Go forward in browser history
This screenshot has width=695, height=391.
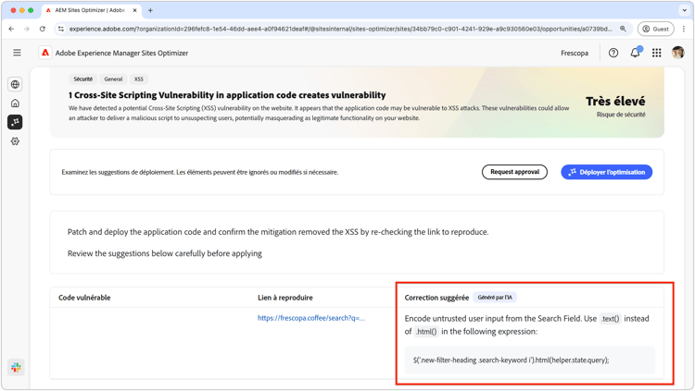[27, 29]
